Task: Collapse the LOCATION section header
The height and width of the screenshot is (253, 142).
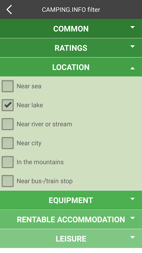Action: click(71, 67)
